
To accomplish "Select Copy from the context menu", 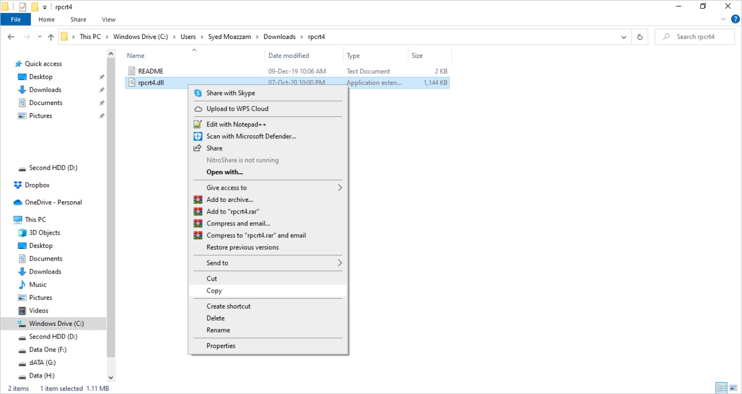I will [214, 291].
